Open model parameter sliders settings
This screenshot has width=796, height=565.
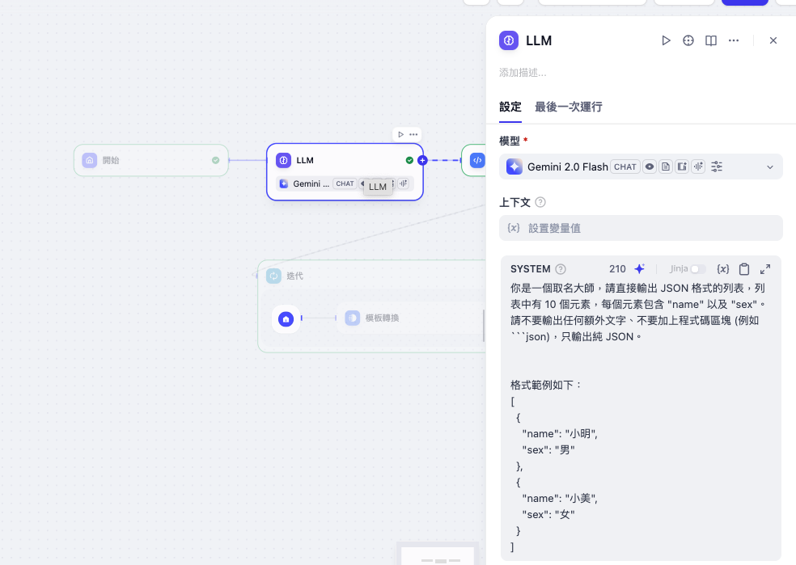point(717,167)
